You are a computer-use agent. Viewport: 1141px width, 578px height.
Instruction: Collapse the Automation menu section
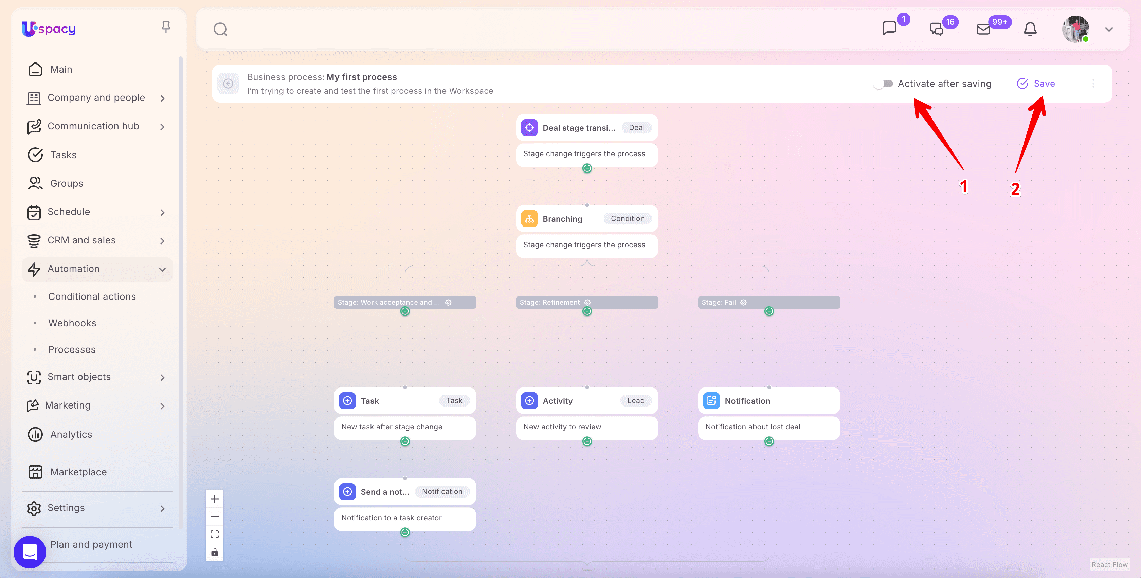click(162, 269)
